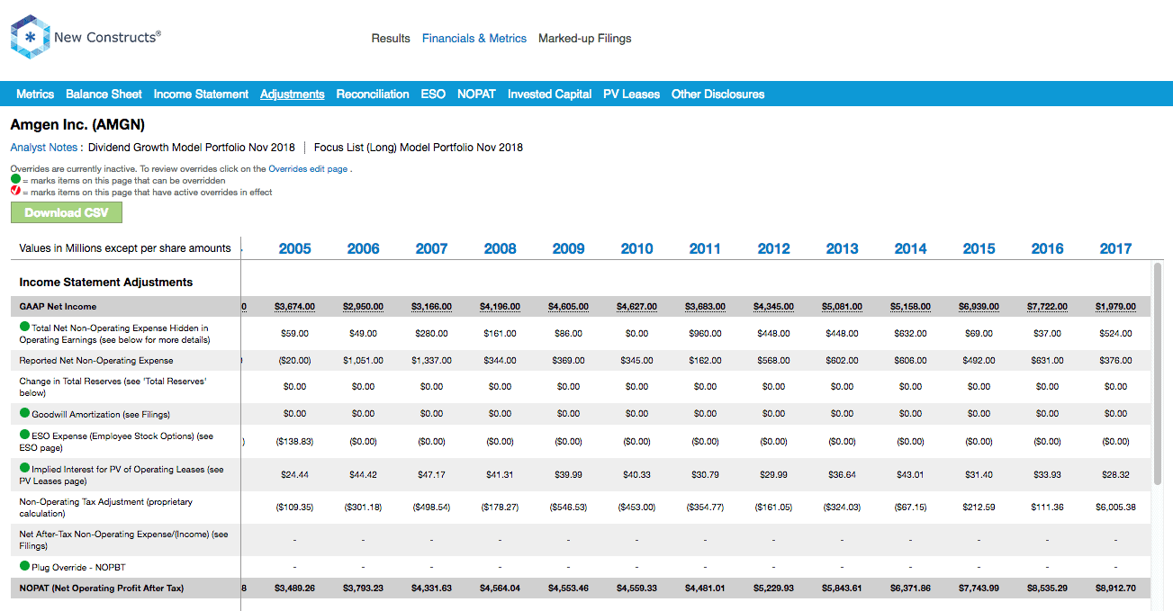This screenshot has height=611, width=1173.
Task: Click green override dot beside Goodwill Amortization
Action: point(24,414)
